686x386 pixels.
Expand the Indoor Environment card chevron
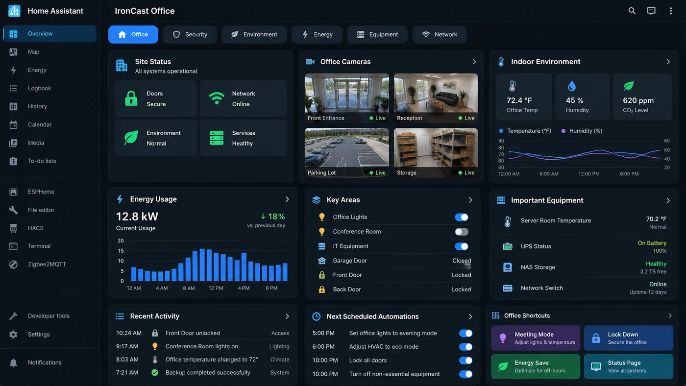pos(668,62)
